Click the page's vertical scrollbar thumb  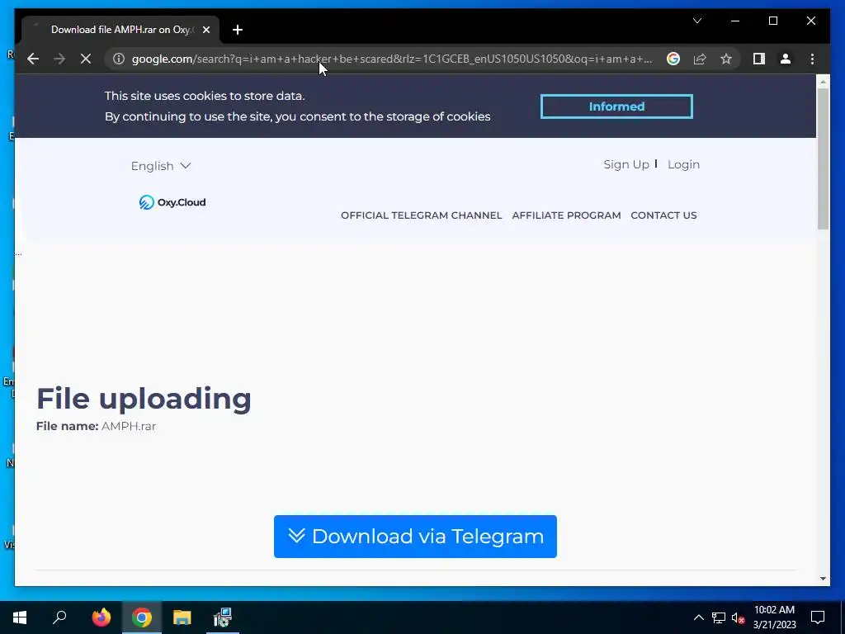point(823,158)
